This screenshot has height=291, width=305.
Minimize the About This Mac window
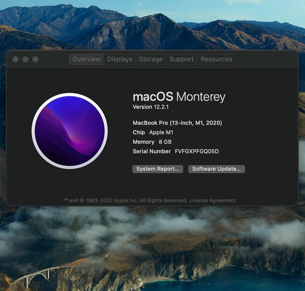[25, 60]
